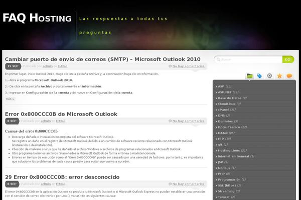Select the FTP category
The image size is (301, 200).
[x=221, y=139]
